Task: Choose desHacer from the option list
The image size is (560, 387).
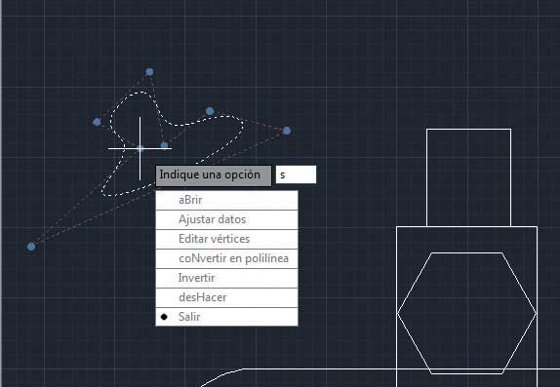Action: point(226,297)
